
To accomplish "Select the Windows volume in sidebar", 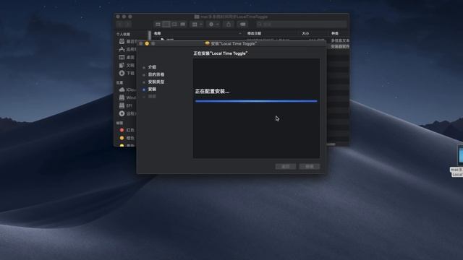I will [127, 97].
